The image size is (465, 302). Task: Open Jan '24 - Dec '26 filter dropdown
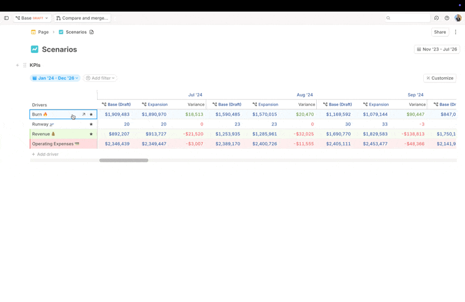[55, 78]
